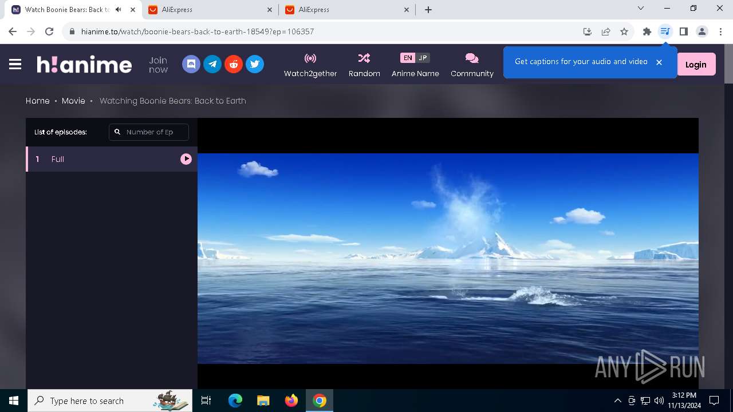Open Watch2gether
Image resolution: width=733 pixels, height=412 pixels.
pyautogui.click(x=310, y=65)
